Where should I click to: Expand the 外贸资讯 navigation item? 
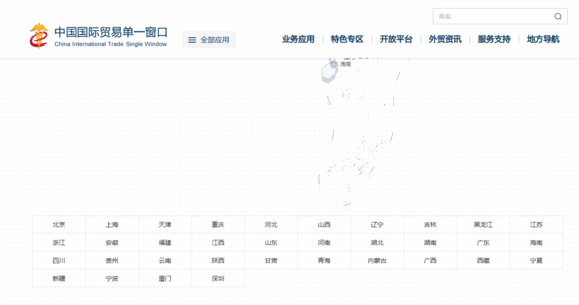pos(445,39)
